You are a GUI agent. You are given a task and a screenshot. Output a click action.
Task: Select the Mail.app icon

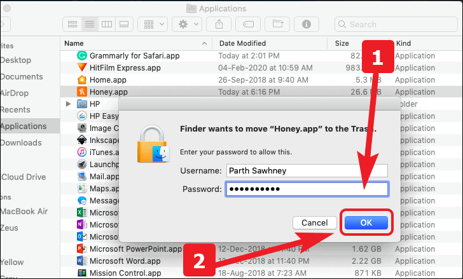click(82, 177)
